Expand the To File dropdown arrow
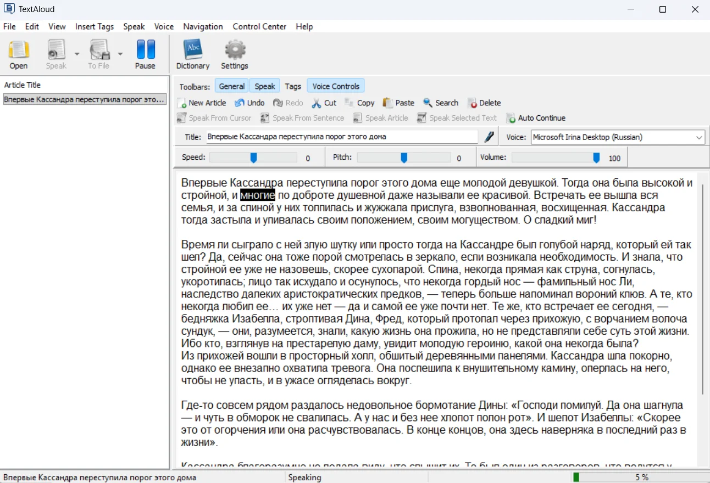The width and height of the screenshot is (710, 483). pos(120,54)
